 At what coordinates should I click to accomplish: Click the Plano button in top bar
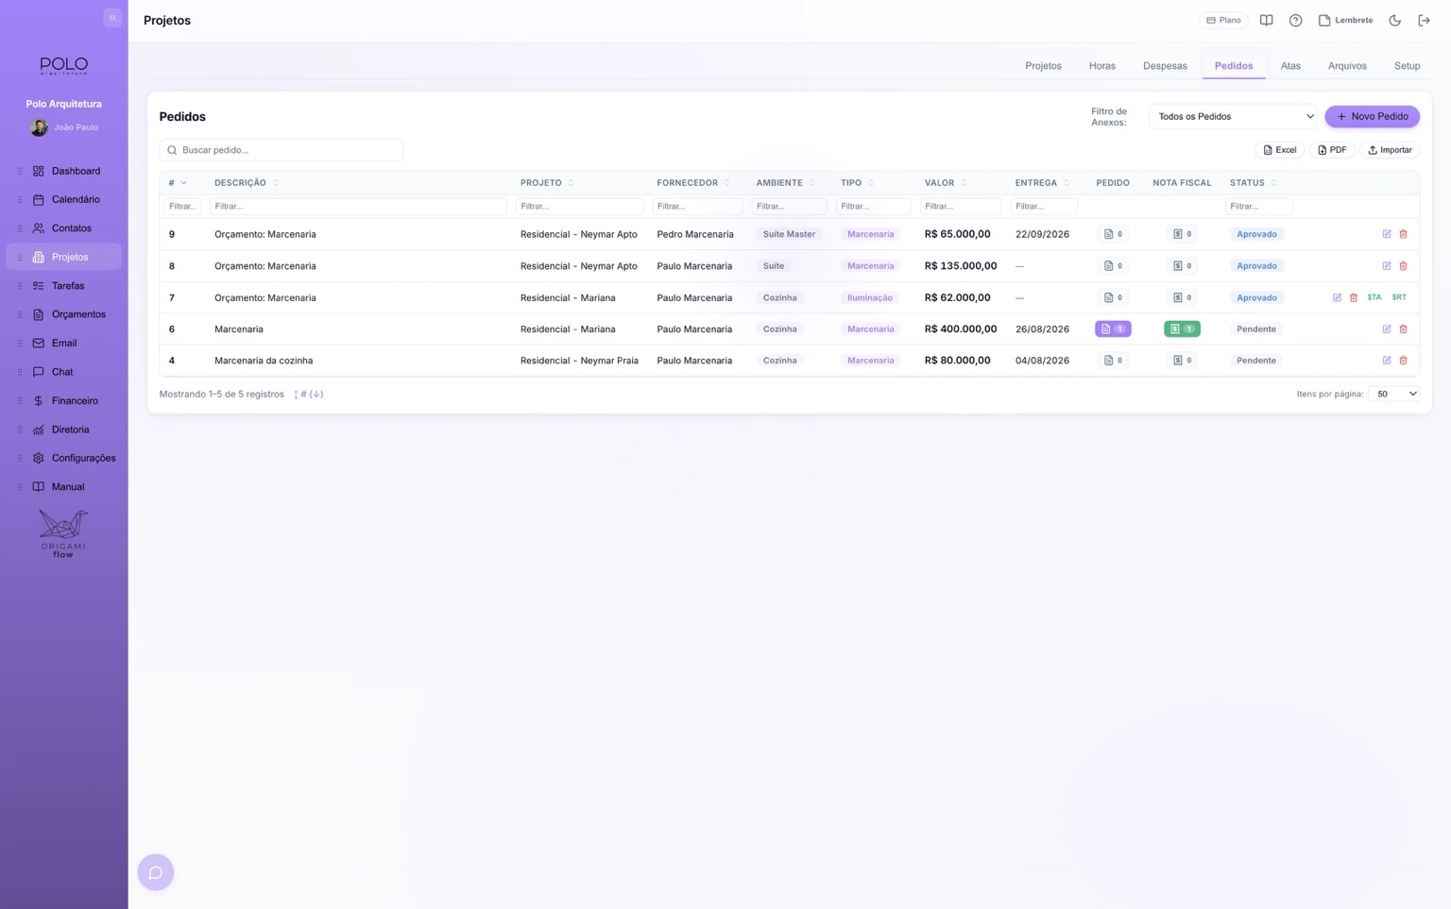(x=1223, y=21)
